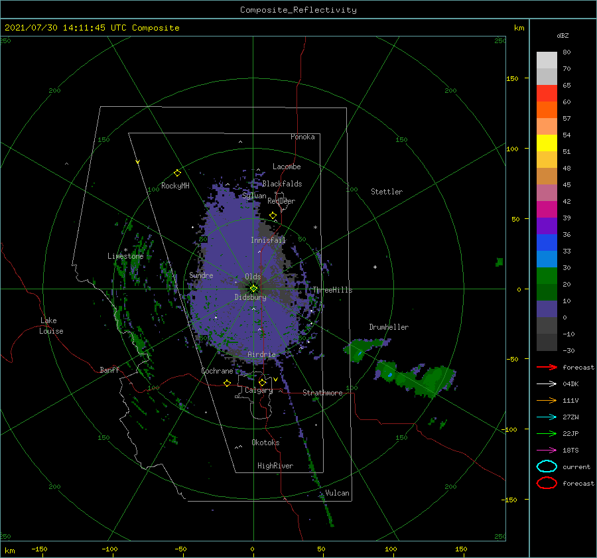Image resolution: width=597 pixels, height=558 pixels.
Task: Click the green 22JP arrow icon
Action: coord(547,433)
